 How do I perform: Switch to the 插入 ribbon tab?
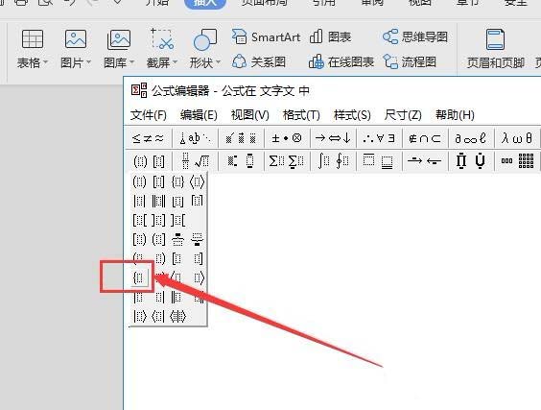tap(205, 3)
